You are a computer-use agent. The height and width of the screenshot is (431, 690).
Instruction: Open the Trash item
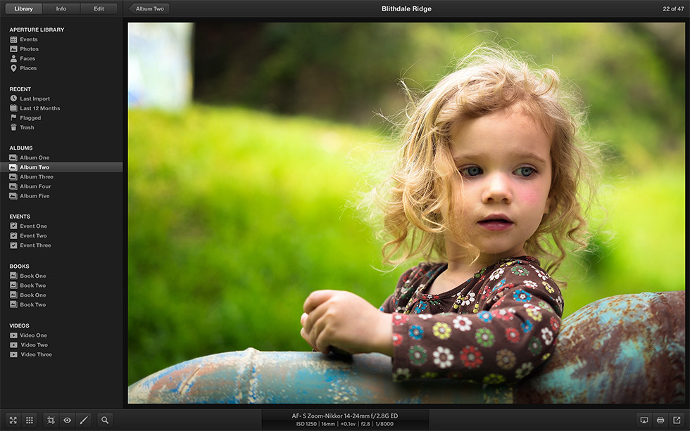[x=27, y=127]
